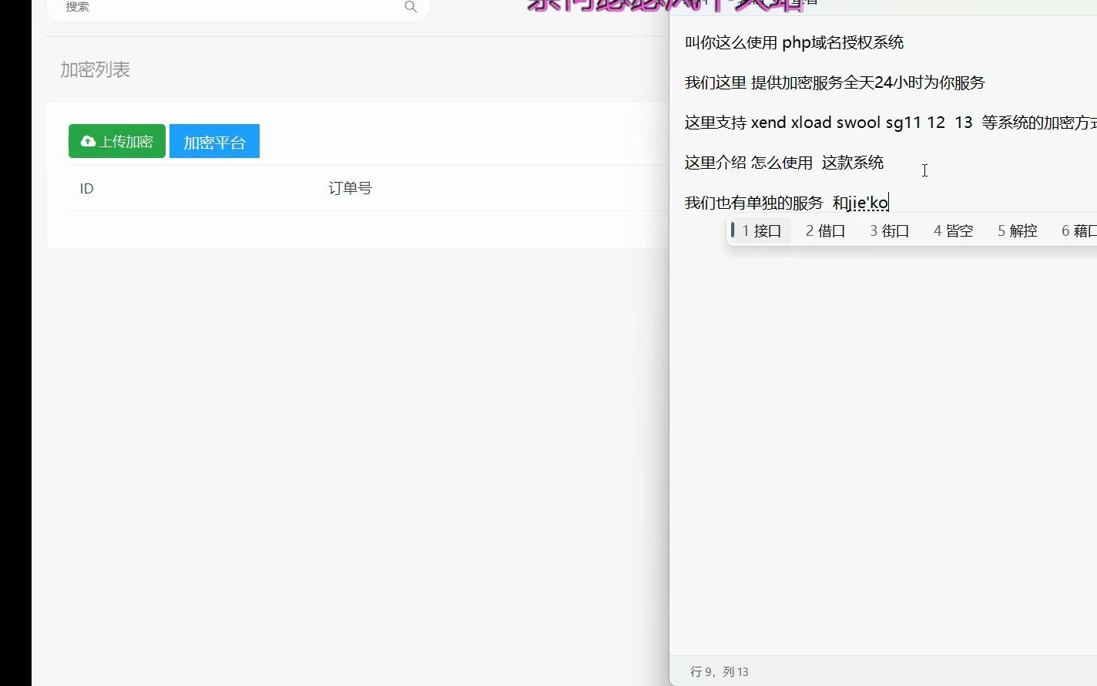Click the 加密列表 page heading
Screen dimensions: 1097x686
click(x=96, y=70)
